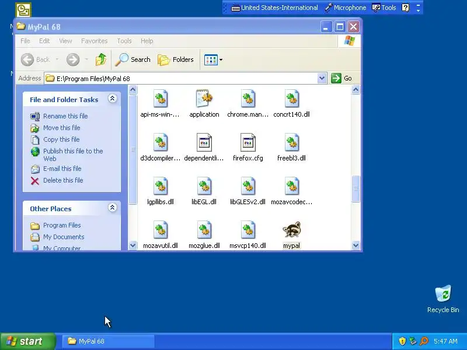The image size is (467, 350).
Task: Select the libEGL.dll file icon
Action: pos(204,186)
